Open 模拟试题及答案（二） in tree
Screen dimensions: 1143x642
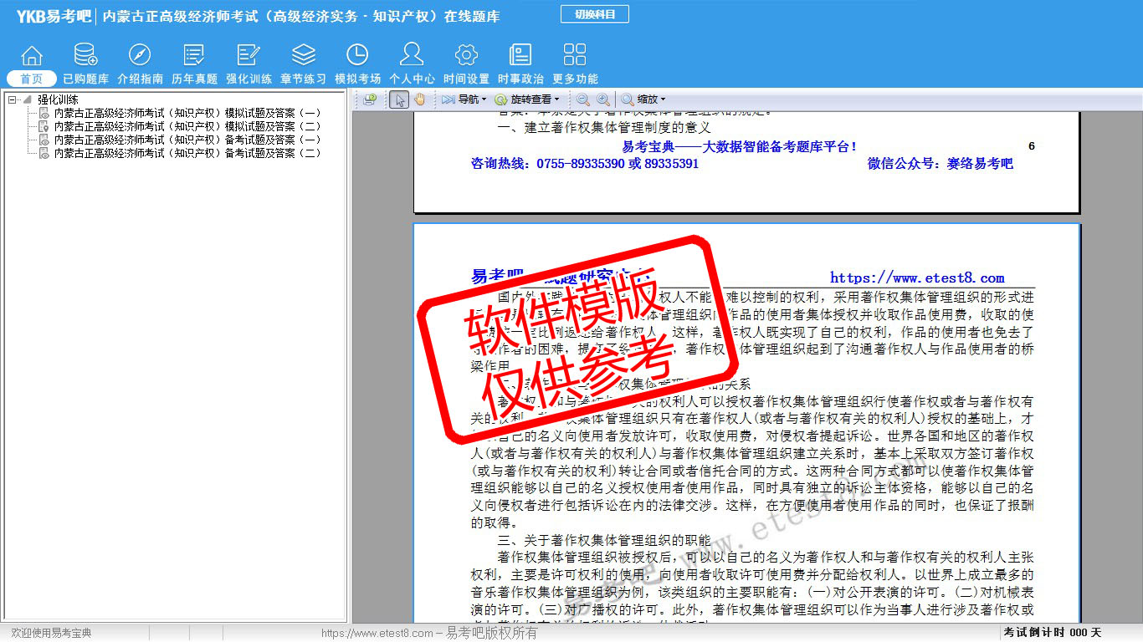(187, 127)
